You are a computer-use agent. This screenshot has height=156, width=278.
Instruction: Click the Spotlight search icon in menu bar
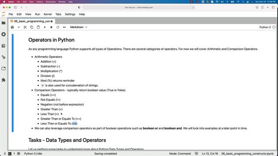point(243,2)
